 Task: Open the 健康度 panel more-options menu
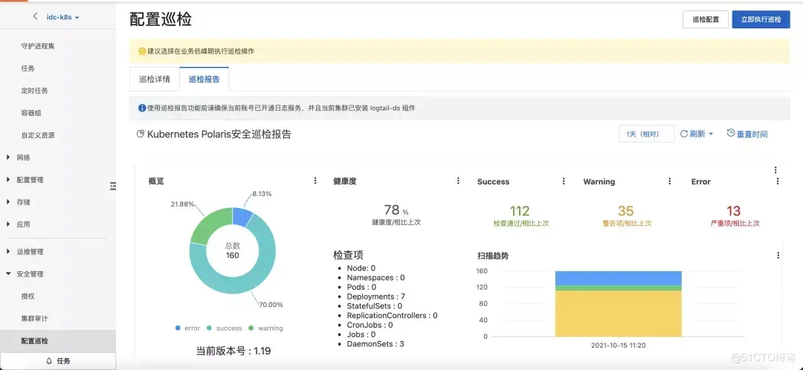pyautogui.click(x=458, y=181)
